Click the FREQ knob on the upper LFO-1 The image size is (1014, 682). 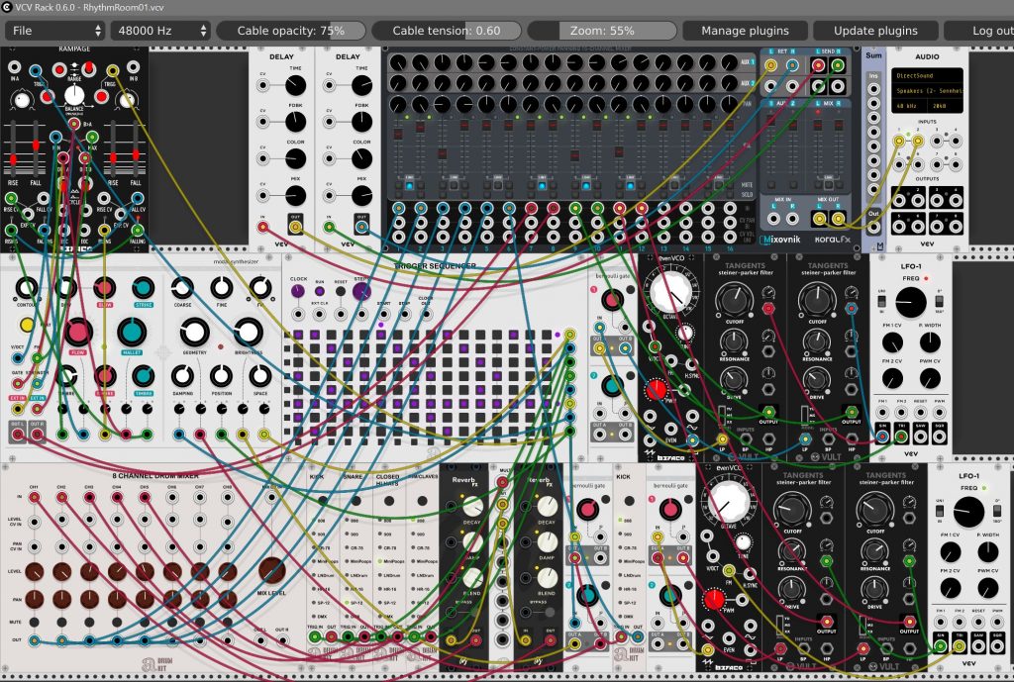tap(911, 302)
